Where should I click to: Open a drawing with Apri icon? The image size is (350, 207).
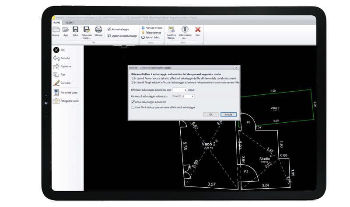66,30
